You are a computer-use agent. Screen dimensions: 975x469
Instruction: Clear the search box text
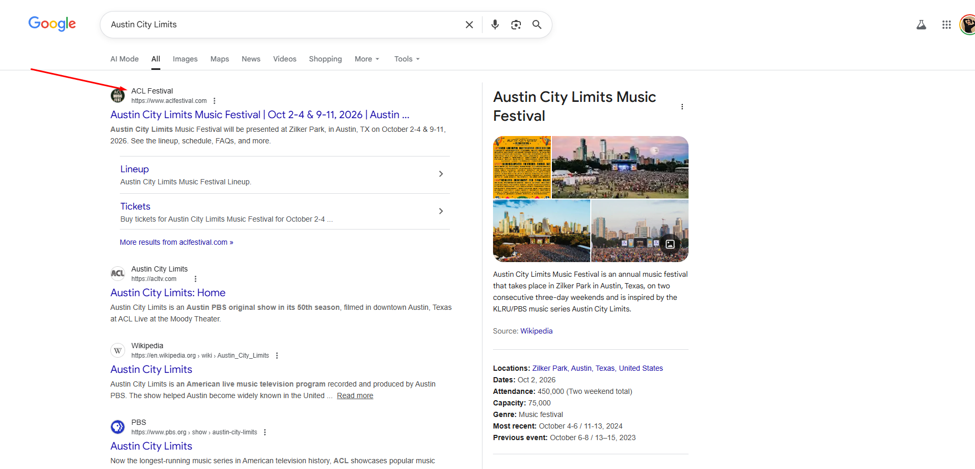coord(469,25)
